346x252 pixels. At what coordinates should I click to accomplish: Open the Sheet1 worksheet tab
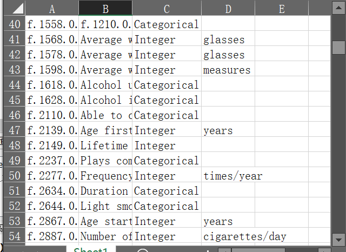pyautogui.click(x=91, y=249)
